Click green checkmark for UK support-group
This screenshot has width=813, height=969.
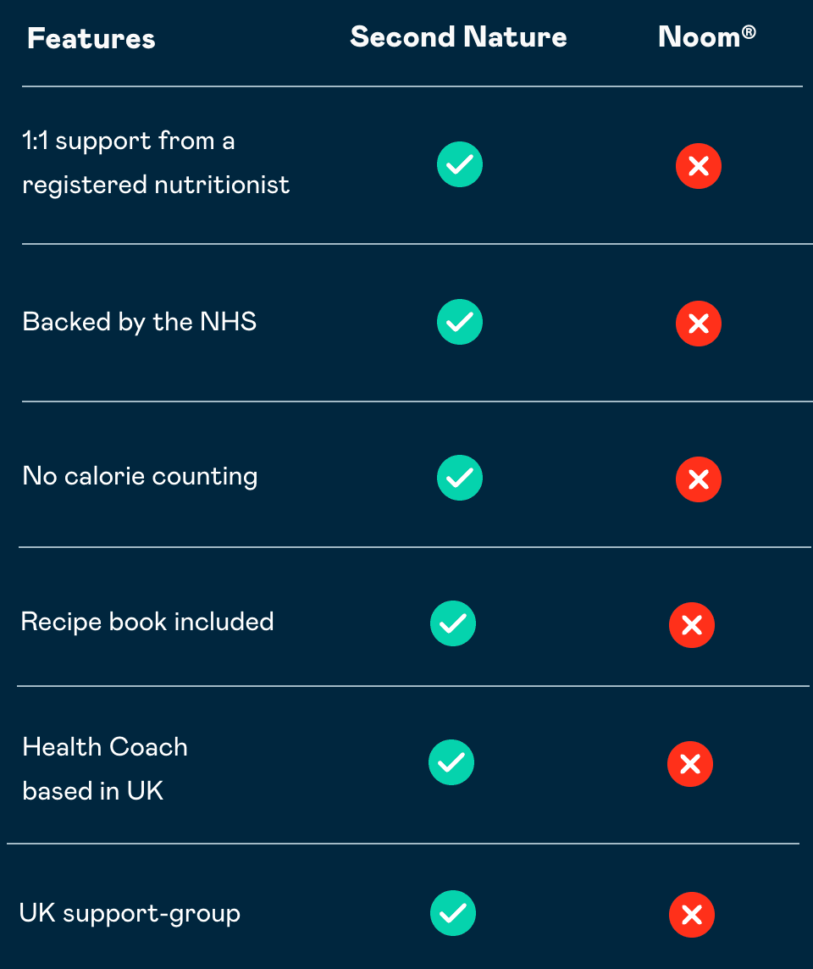[x=453, y=913]
